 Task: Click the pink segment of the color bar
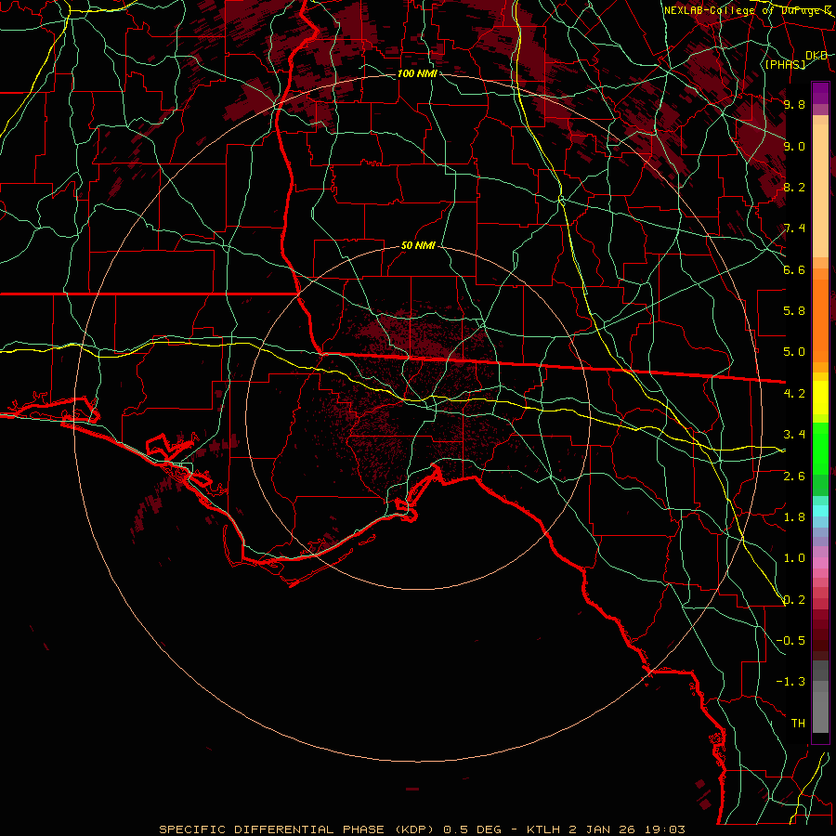pos(820,563)
